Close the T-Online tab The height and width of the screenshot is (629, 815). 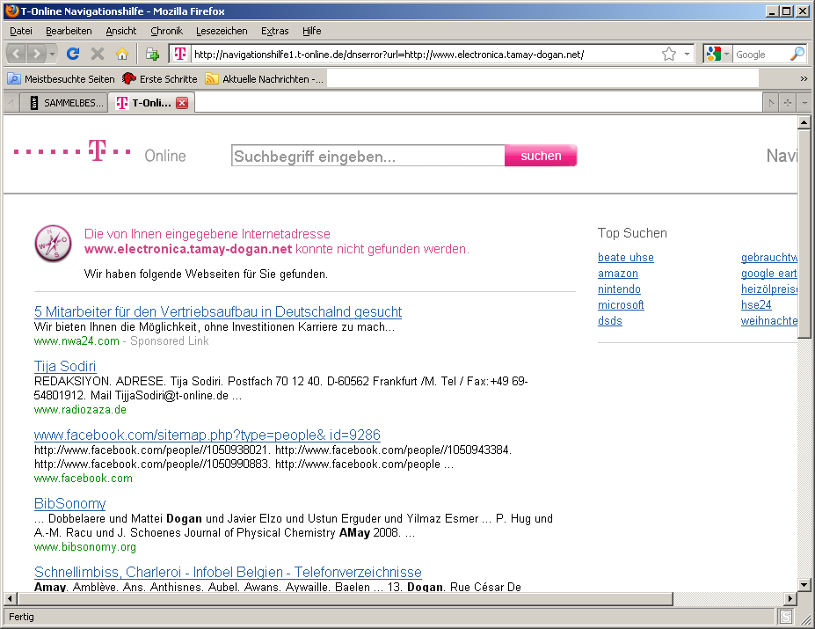182,103
